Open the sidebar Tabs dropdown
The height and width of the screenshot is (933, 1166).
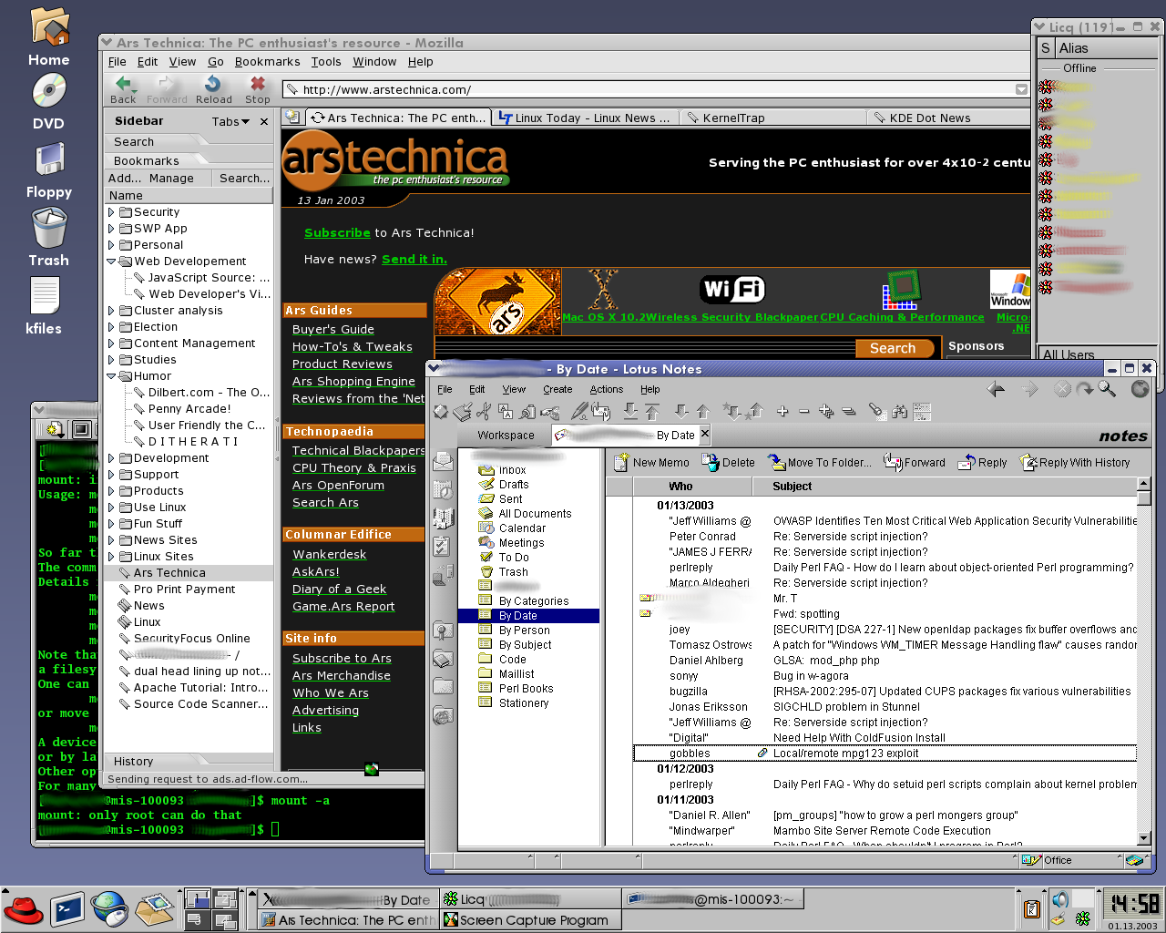pos(230,121)
